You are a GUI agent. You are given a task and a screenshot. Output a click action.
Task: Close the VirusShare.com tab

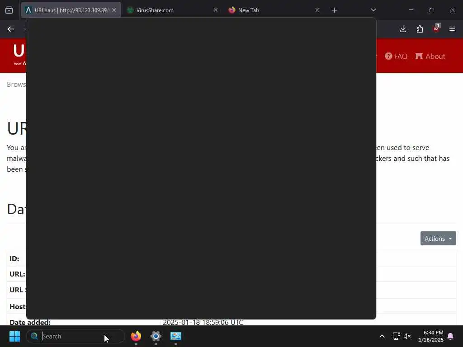point(216,10)
